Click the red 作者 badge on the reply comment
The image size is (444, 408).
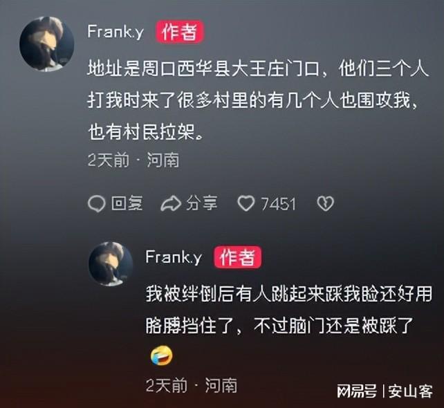coord(238,257)
